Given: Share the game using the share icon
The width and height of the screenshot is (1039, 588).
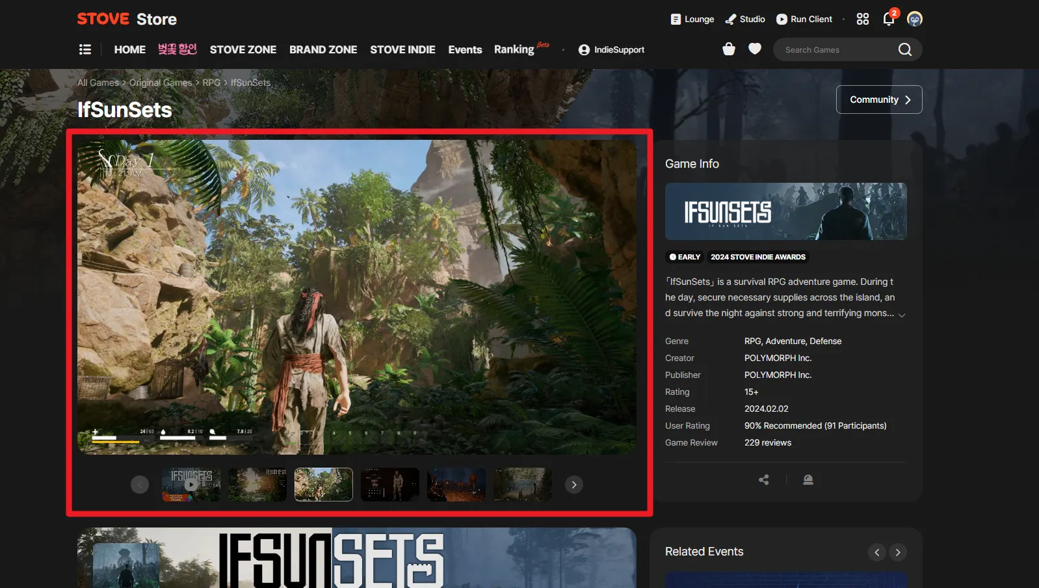Looking at the screenshot, I should click(x=764, y=480).
